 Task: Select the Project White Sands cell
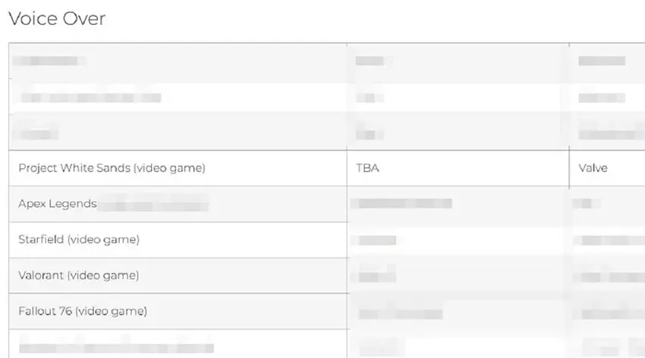(112, 168)
